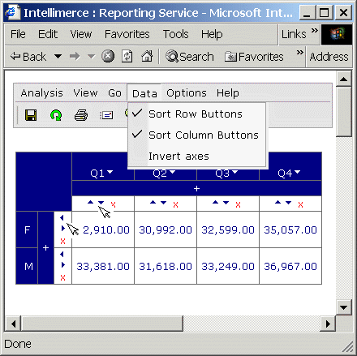Open Q1 column dropdown arrow
The width and height of the screenshot is (357, 356).
click(110, 172)
